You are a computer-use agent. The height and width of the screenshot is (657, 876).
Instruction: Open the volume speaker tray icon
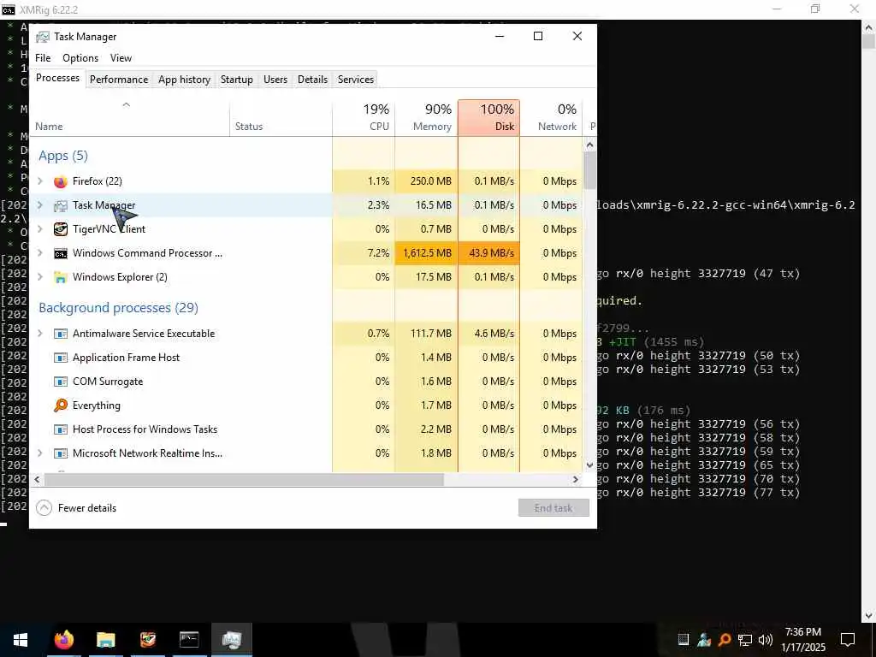[x=766, y=640]
